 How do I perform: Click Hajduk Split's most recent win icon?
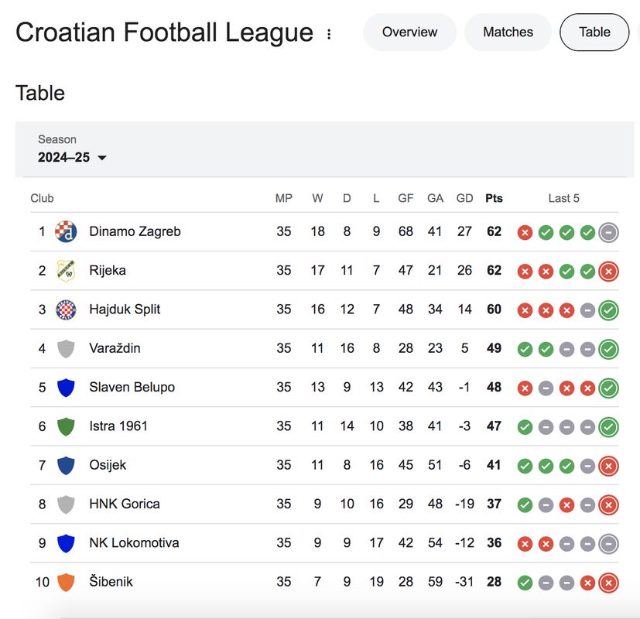click(x=608, y=310)
